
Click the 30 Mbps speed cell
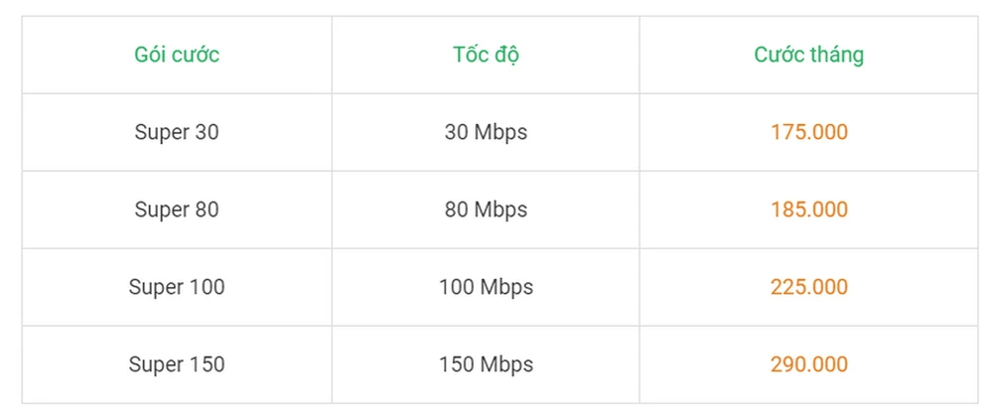[486, 132]
